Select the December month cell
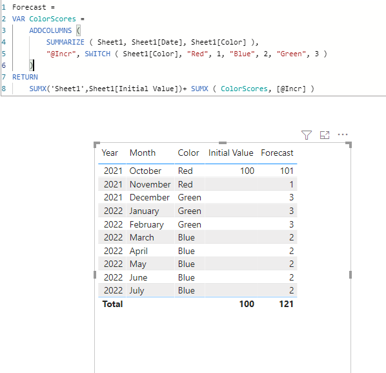The image size is (386, 373). click(149, 197)
